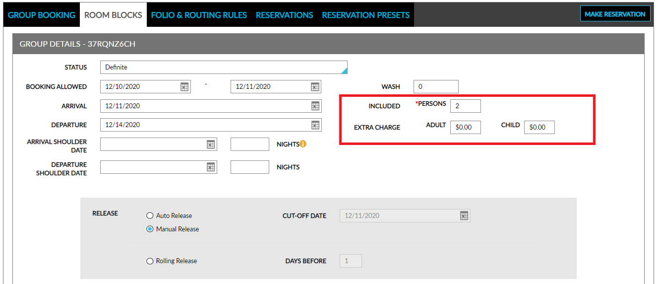Screen dimensions: 658x284
Task: Expand the Status dropdown showing Definite
Action: (x=224, y=68)
